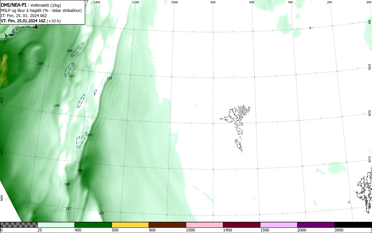Click the dark green 400 legend swatch
Viewport: 372px width, 233px height.
tap(93, 225)
